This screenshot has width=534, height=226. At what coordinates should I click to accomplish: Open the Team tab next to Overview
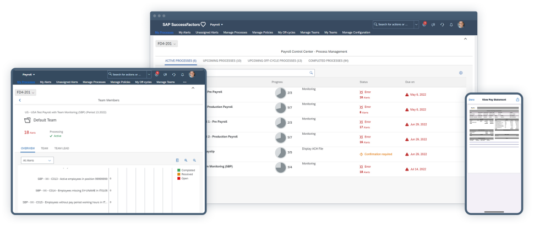tap(44, 148)
